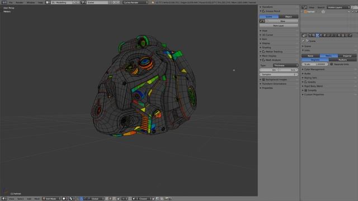Open the Render menu
This screenshot has height=201, width=358.
[20, 2]
